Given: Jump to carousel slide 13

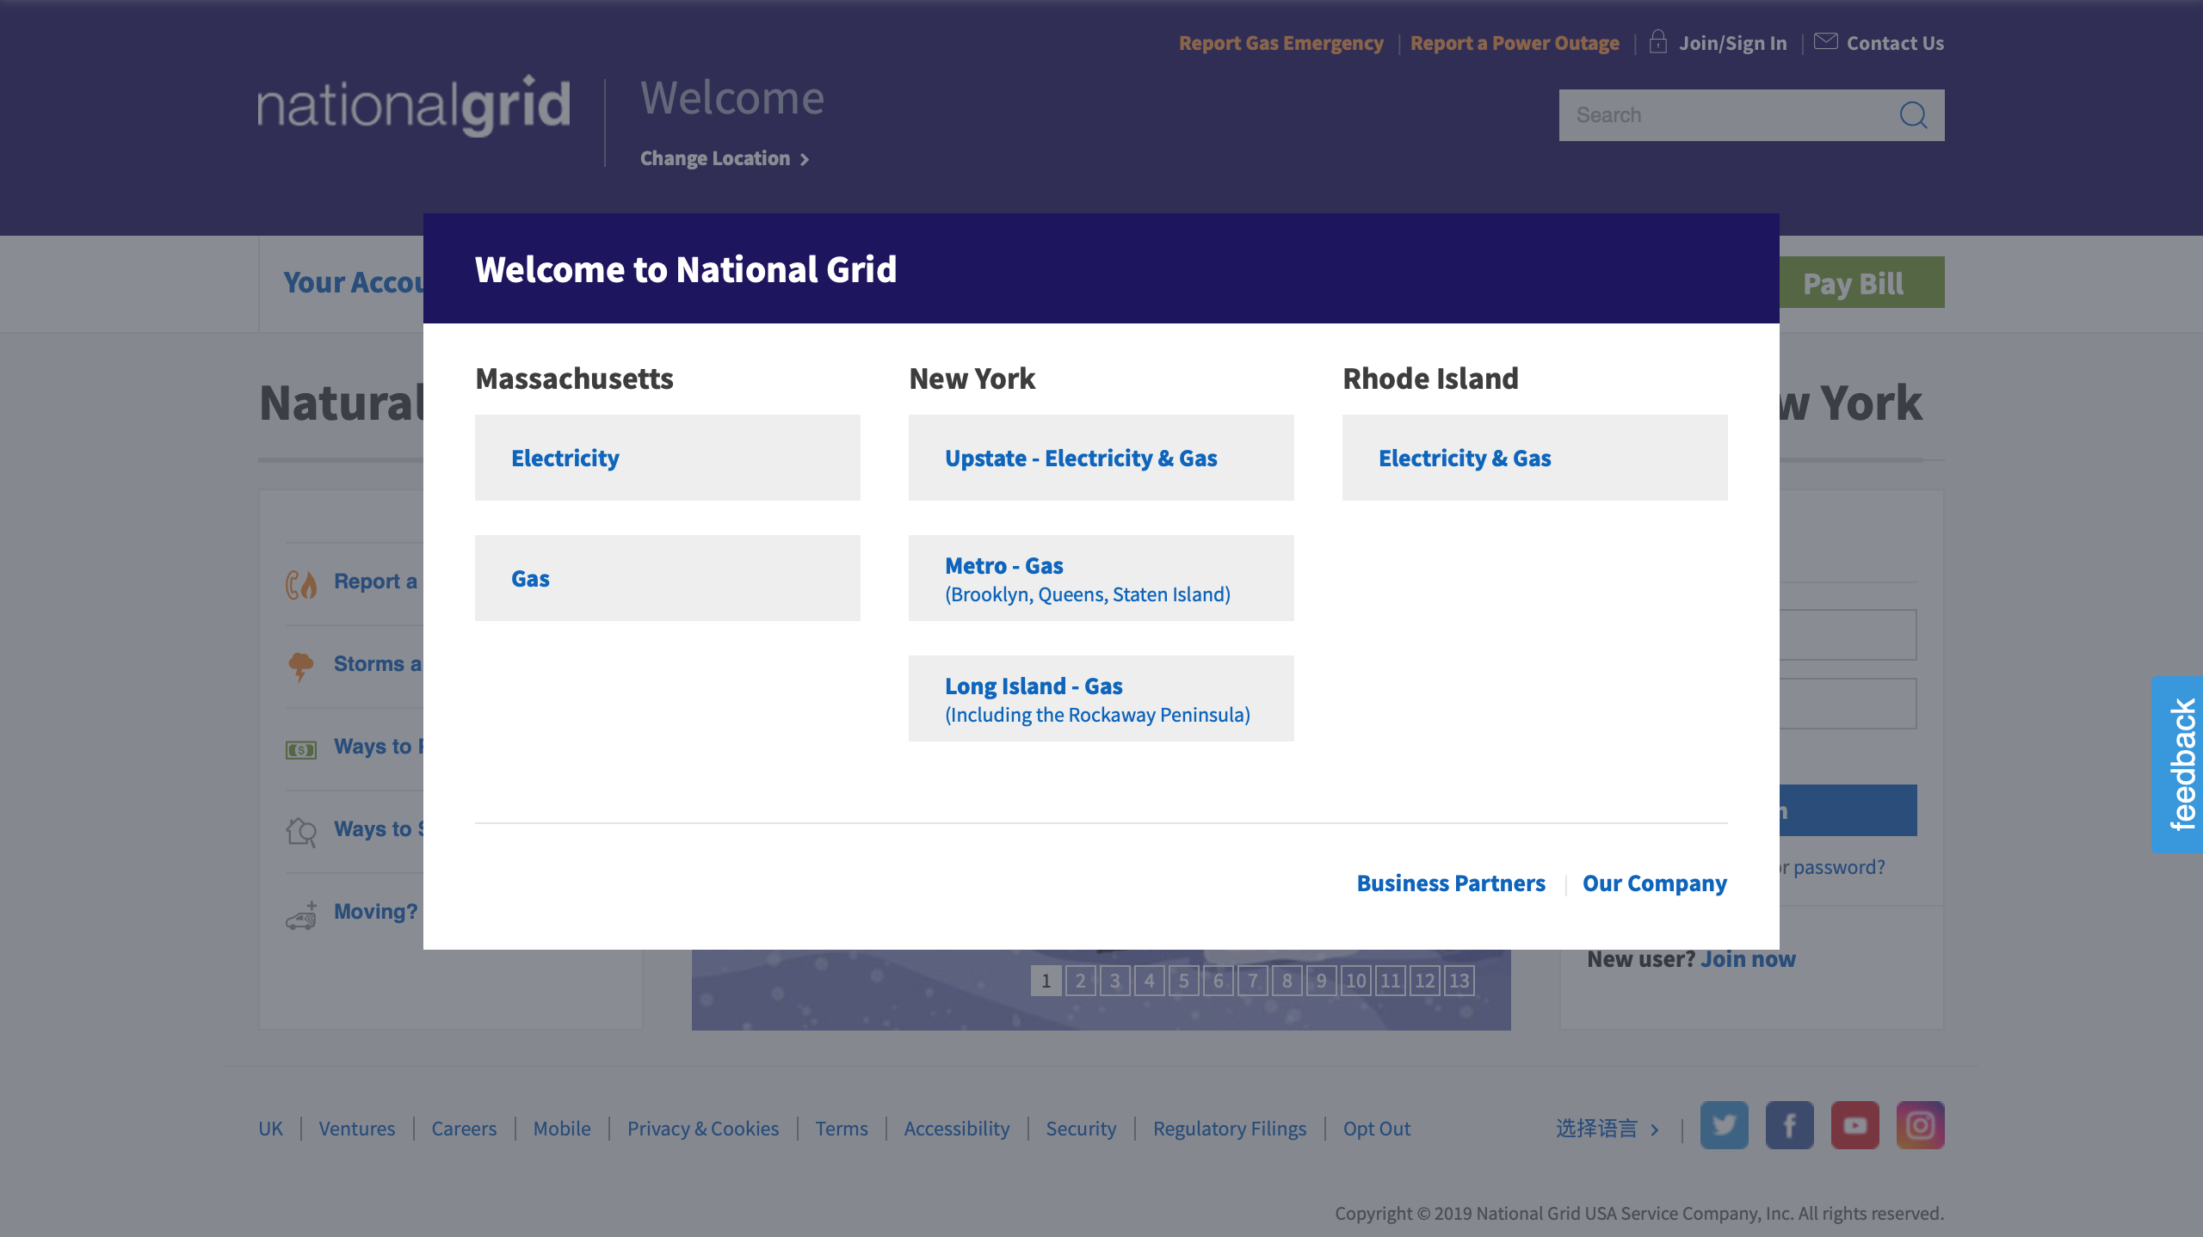Looking at the screenshot, I should [x=1459, y=981].
